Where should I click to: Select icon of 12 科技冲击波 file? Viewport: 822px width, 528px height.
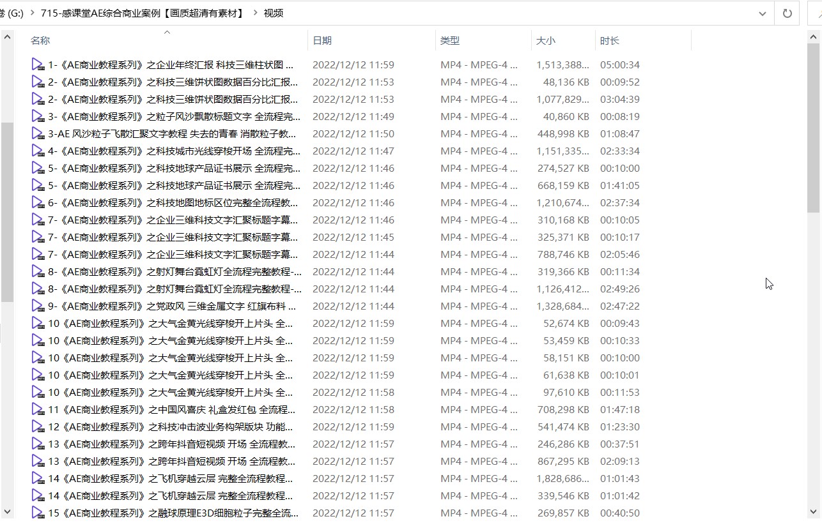pyautogui.click(x=38, y=426)
